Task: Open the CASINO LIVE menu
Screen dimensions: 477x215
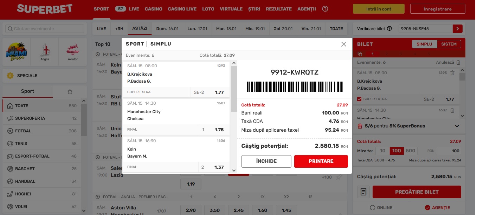Action: 182,9
